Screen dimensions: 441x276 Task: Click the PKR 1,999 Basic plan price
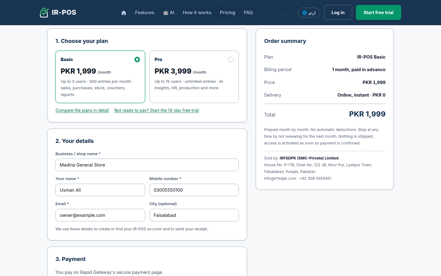[x=78, y=71]
